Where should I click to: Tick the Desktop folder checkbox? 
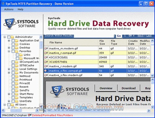click(13, 48)
